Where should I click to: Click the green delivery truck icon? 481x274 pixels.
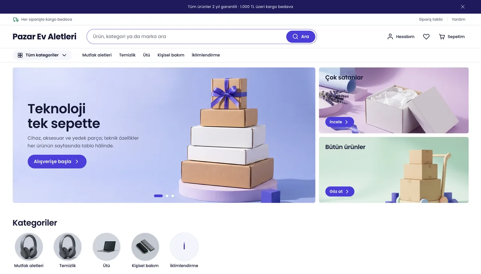(16, 19)
